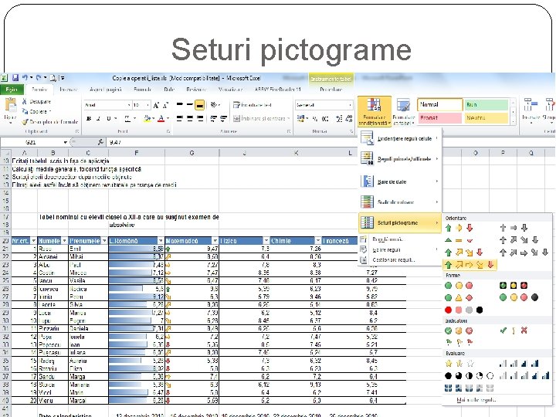Click Gestionare reguli in the menu
The image size is (556, 417).
[x=400, y=260]
